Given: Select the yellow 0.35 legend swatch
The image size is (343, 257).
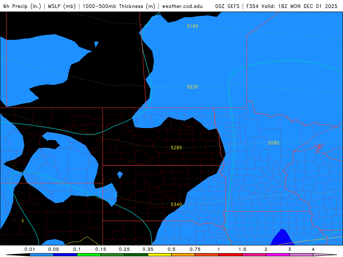Looking at the screenshot, I should point(159,255).
